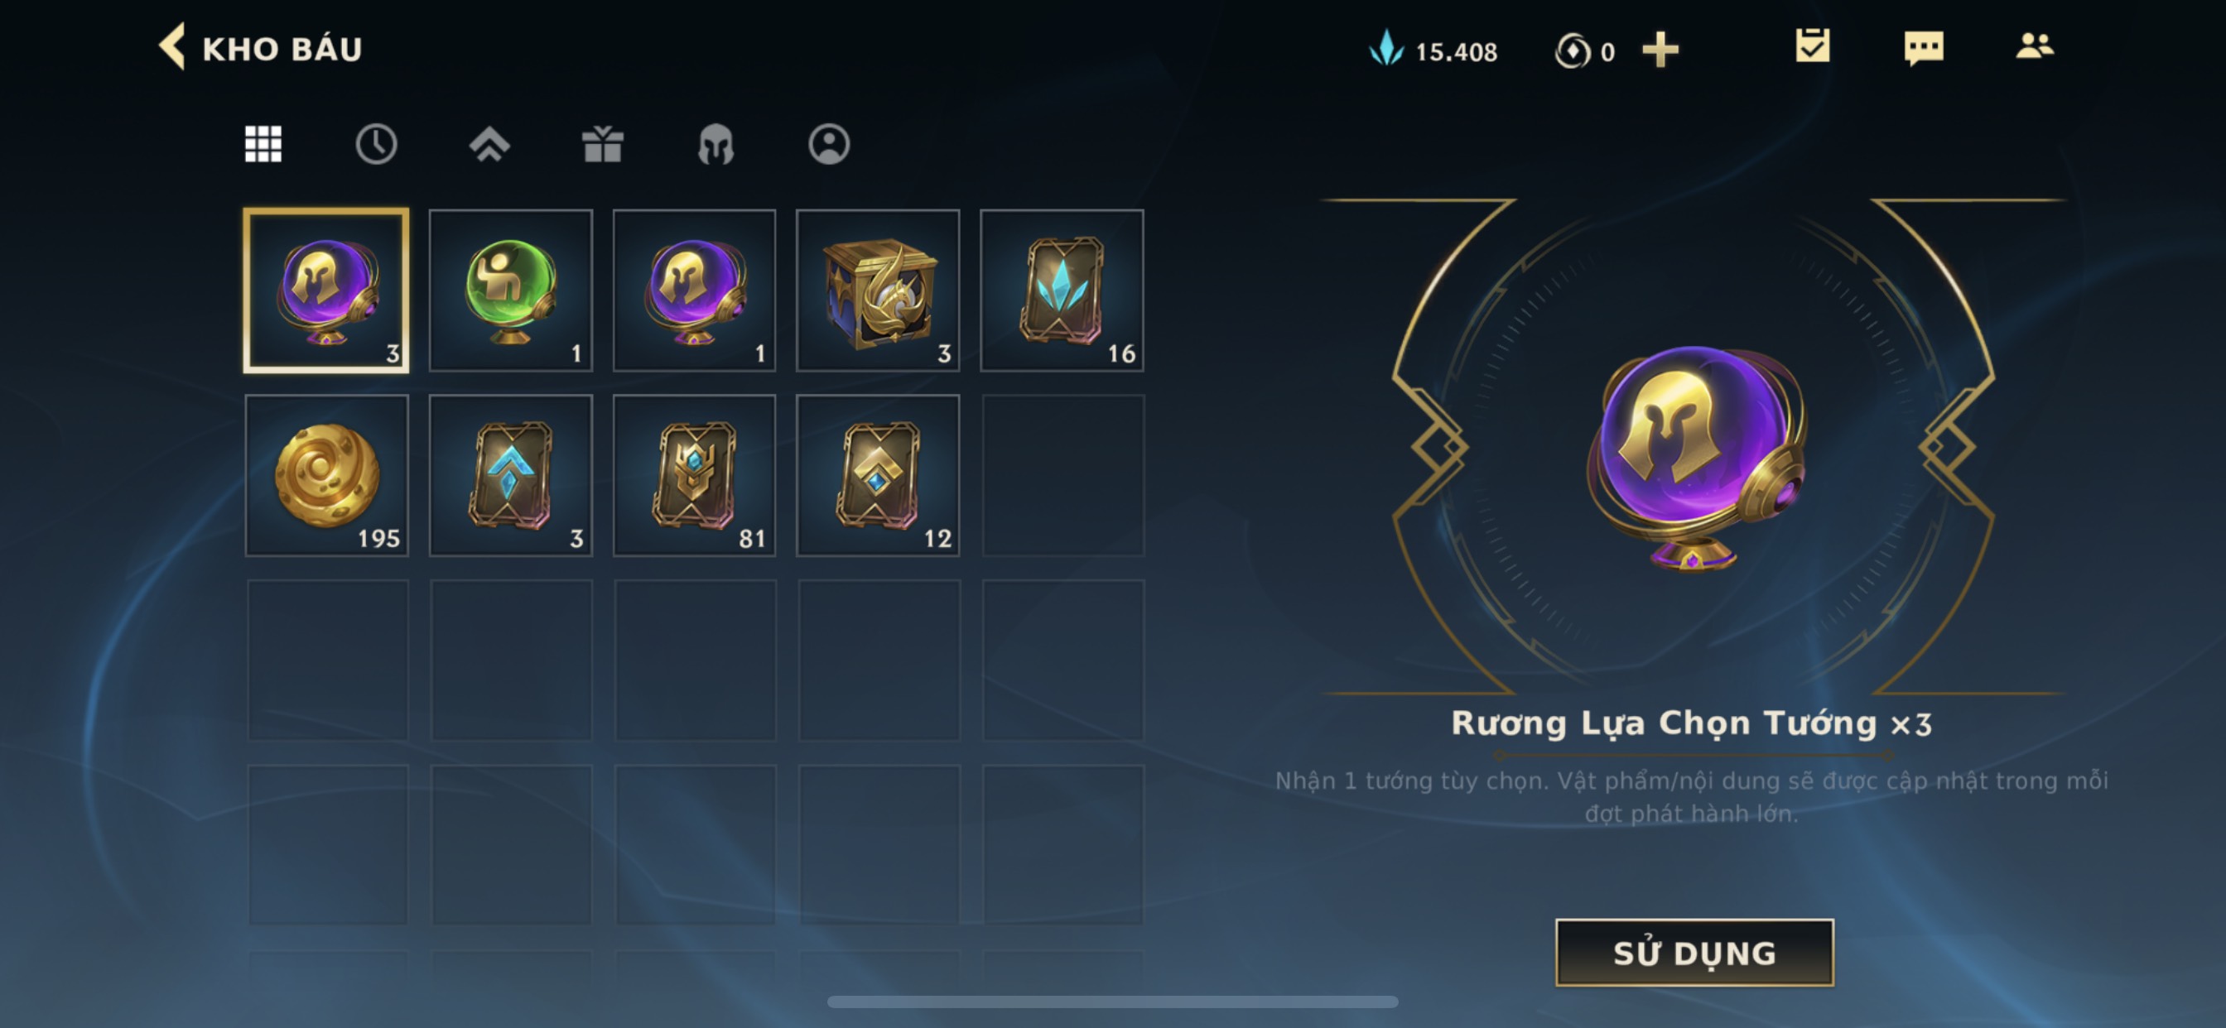This screenshot has width=2226, height=1028.
Task: Select the card item with quantity 12
Action: tap(878, 475)
